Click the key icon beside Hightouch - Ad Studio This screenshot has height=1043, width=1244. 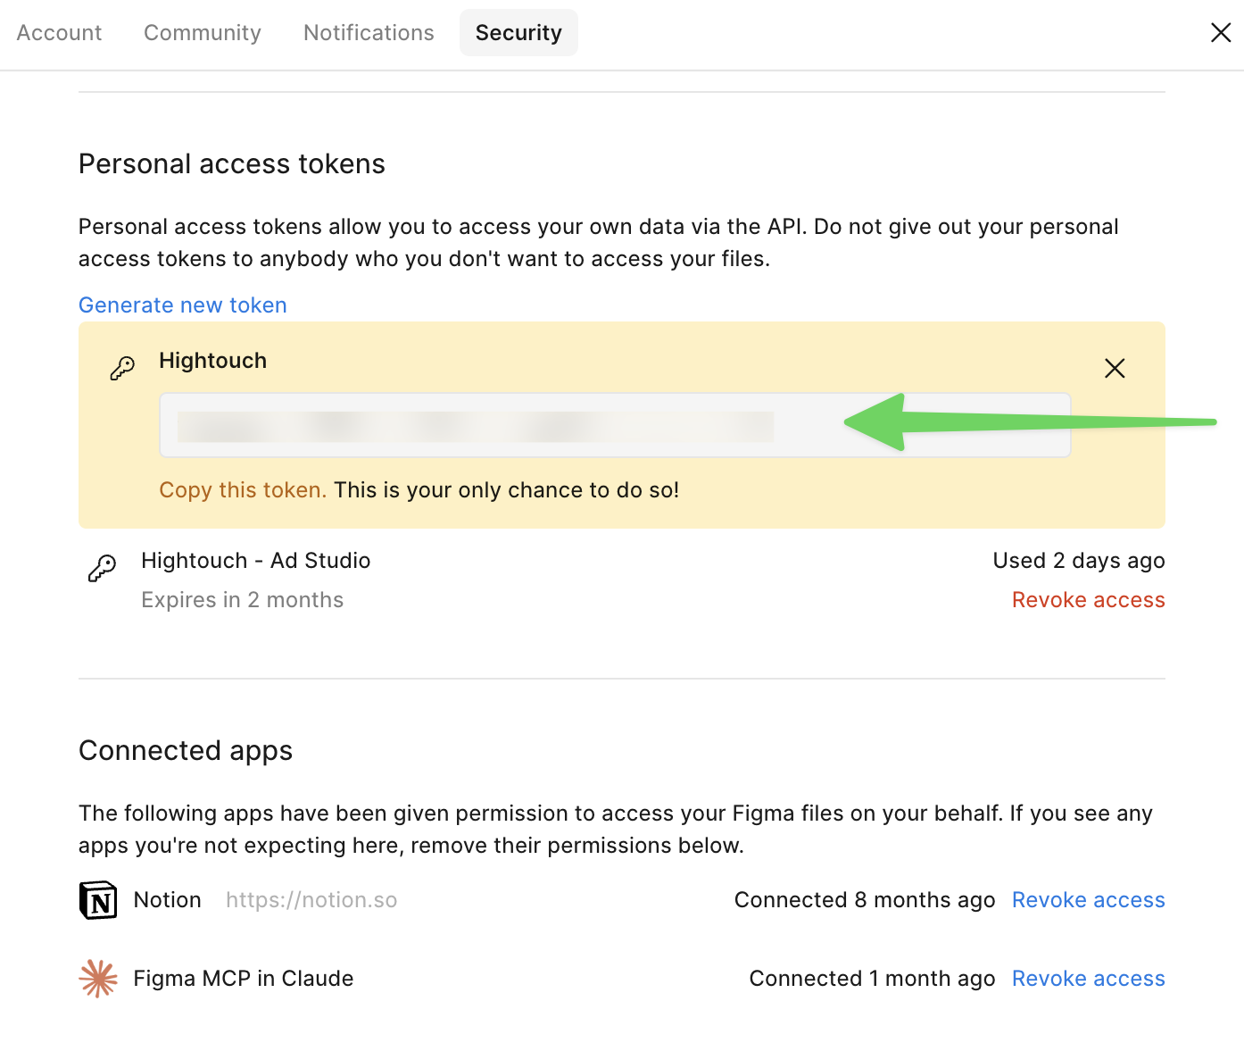(x=102, y=568)
